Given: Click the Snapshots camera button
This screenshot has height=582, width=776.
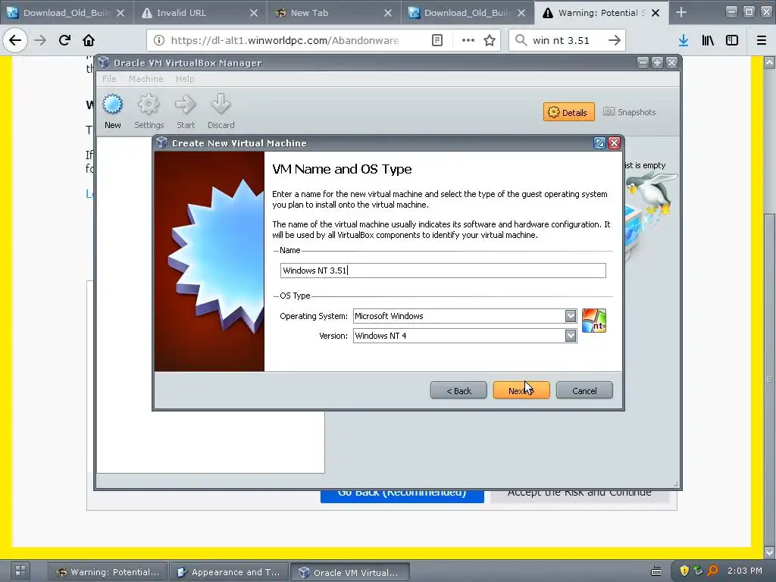Looking at the screenshot, I should point(630,112).
